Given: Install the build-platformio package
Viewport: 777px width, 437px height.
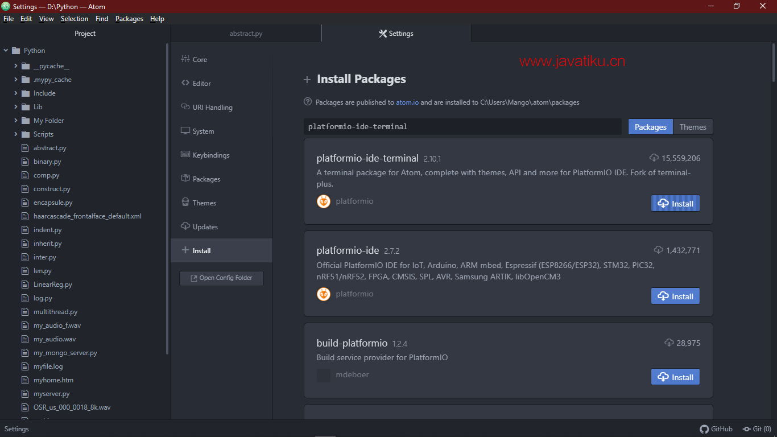Looking at the screenshot, I should (x=675, y=377).
